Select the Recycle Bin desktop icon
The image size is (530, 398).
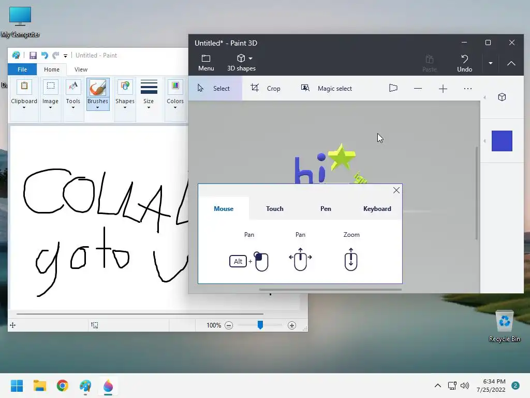click(504, 326)
